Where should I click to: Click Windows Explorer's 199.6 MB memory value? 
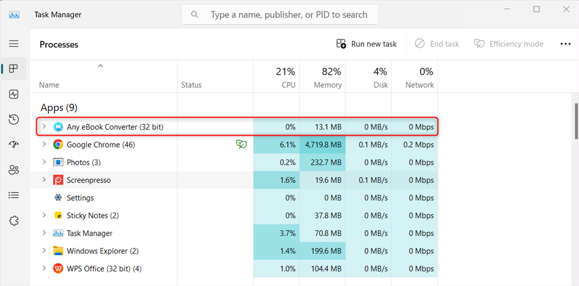(x=326, y=251)
